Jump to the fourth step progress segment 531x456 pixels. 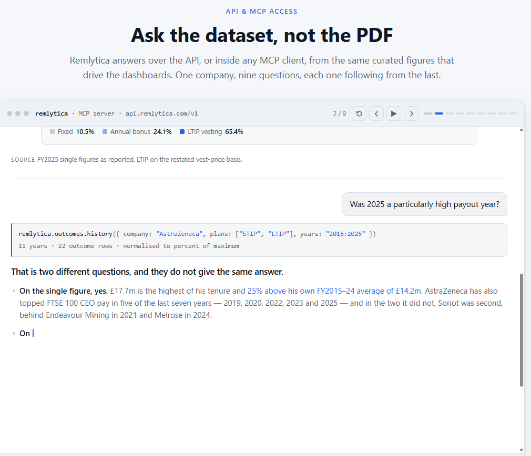(460, 113)
